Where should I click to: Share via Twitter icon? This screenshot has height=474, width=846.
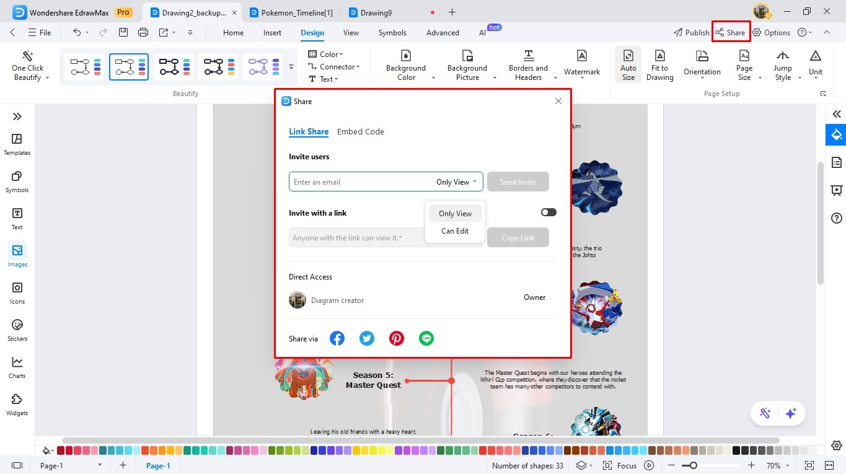click(367, 338)
